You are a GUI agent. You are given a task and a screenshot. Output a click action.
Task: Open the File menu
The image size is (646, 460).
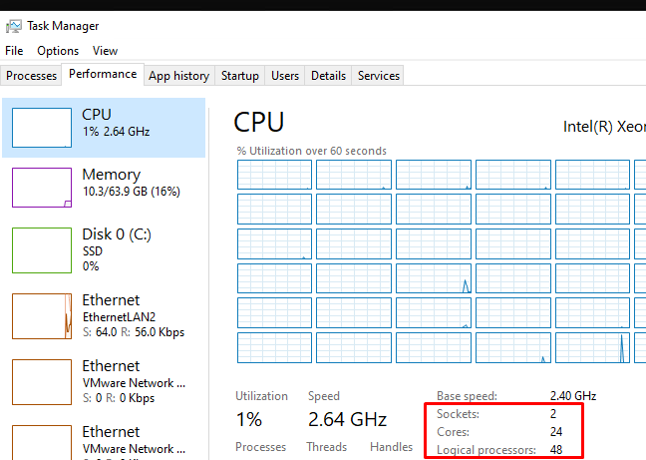14,51
